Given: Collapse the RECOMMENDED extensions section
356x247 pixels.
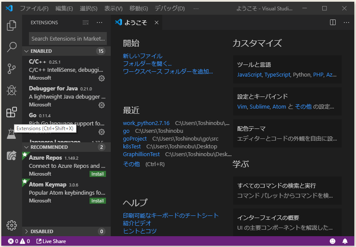Looking at the screenshot, I should coord(66,147).
